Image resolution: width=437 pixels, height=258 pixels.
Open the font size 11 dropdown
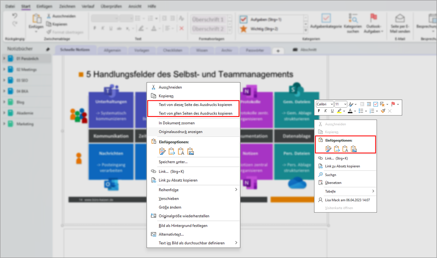(x=341, y=104)
